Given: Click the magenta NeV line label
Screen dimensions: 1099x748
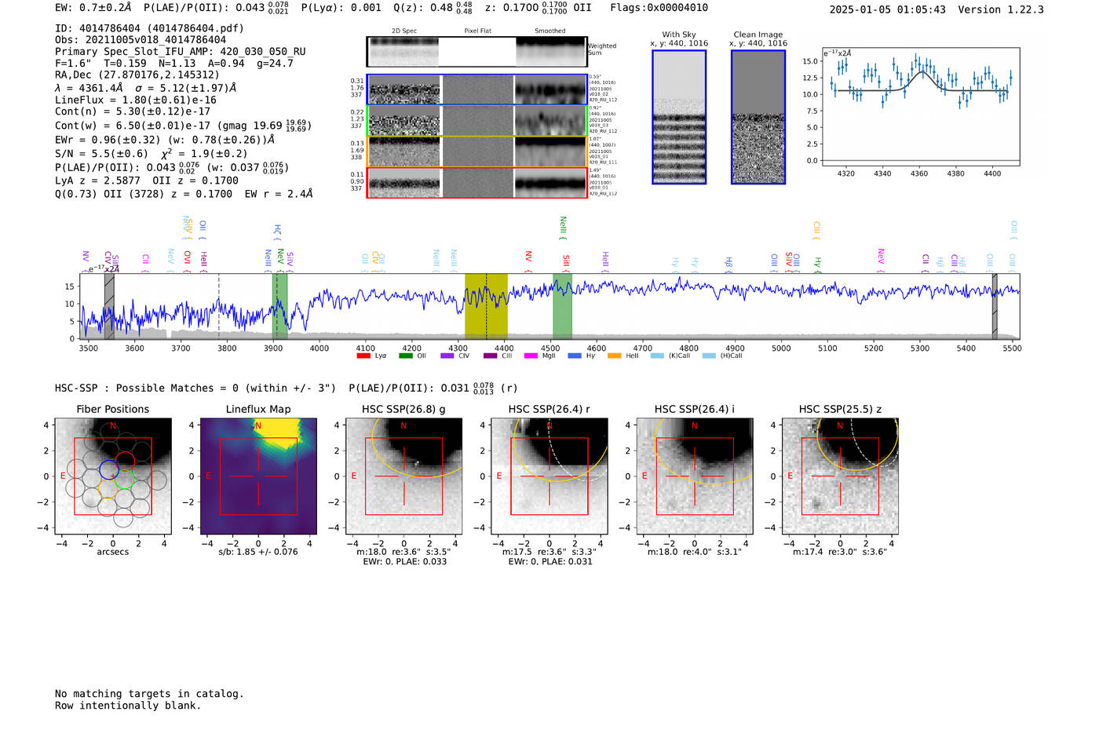Looking at the screenshot, I should [x=880, y=261].
